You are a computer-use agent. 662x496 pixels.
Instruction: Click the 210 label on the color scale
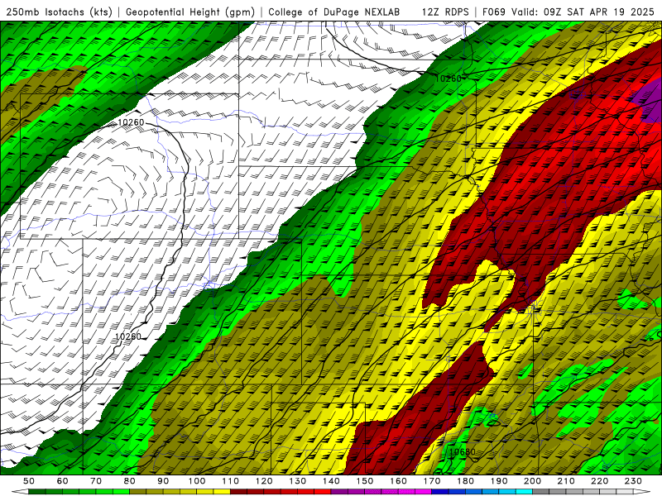tap(566, 481)
